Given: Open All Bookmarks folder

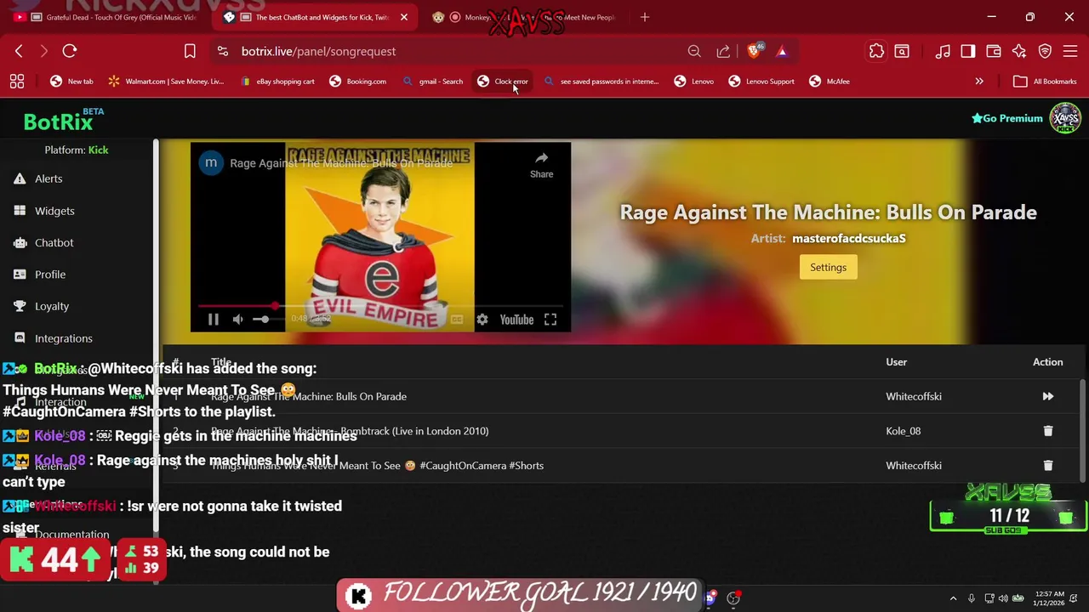Looking at the screenshot, I should coord(1046,82).
